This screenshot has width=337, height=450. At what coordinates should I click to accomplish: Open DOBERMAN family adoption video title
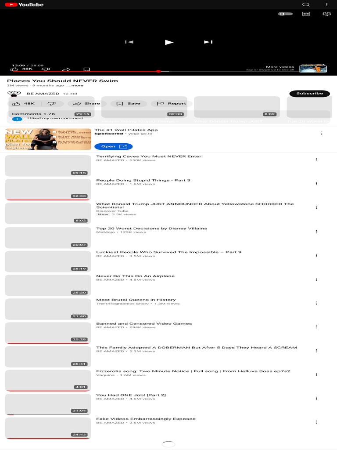(x=197, y=347)
